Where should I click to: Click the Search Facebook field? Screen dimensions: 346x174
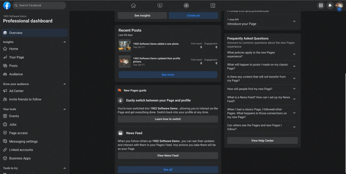pyautogui.click(x=39, y=5)
